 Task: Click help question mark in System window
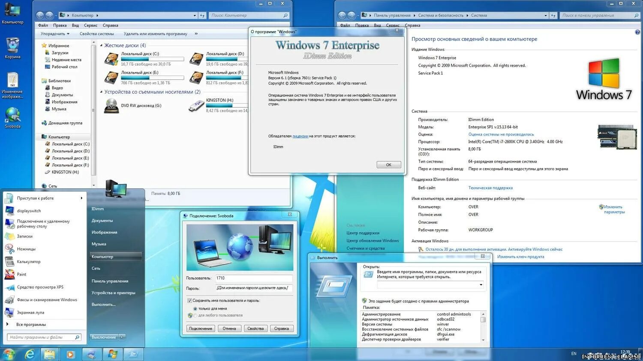pyautogui.click(x=637, y=32)
